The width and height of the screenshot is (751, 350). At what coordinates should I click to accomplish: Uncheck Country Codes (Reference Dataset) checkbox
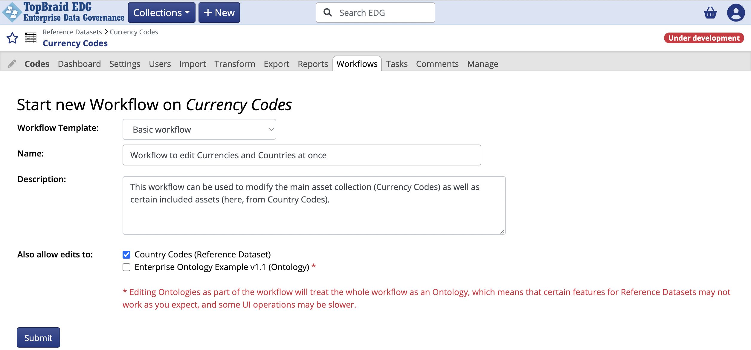point(126,254)
